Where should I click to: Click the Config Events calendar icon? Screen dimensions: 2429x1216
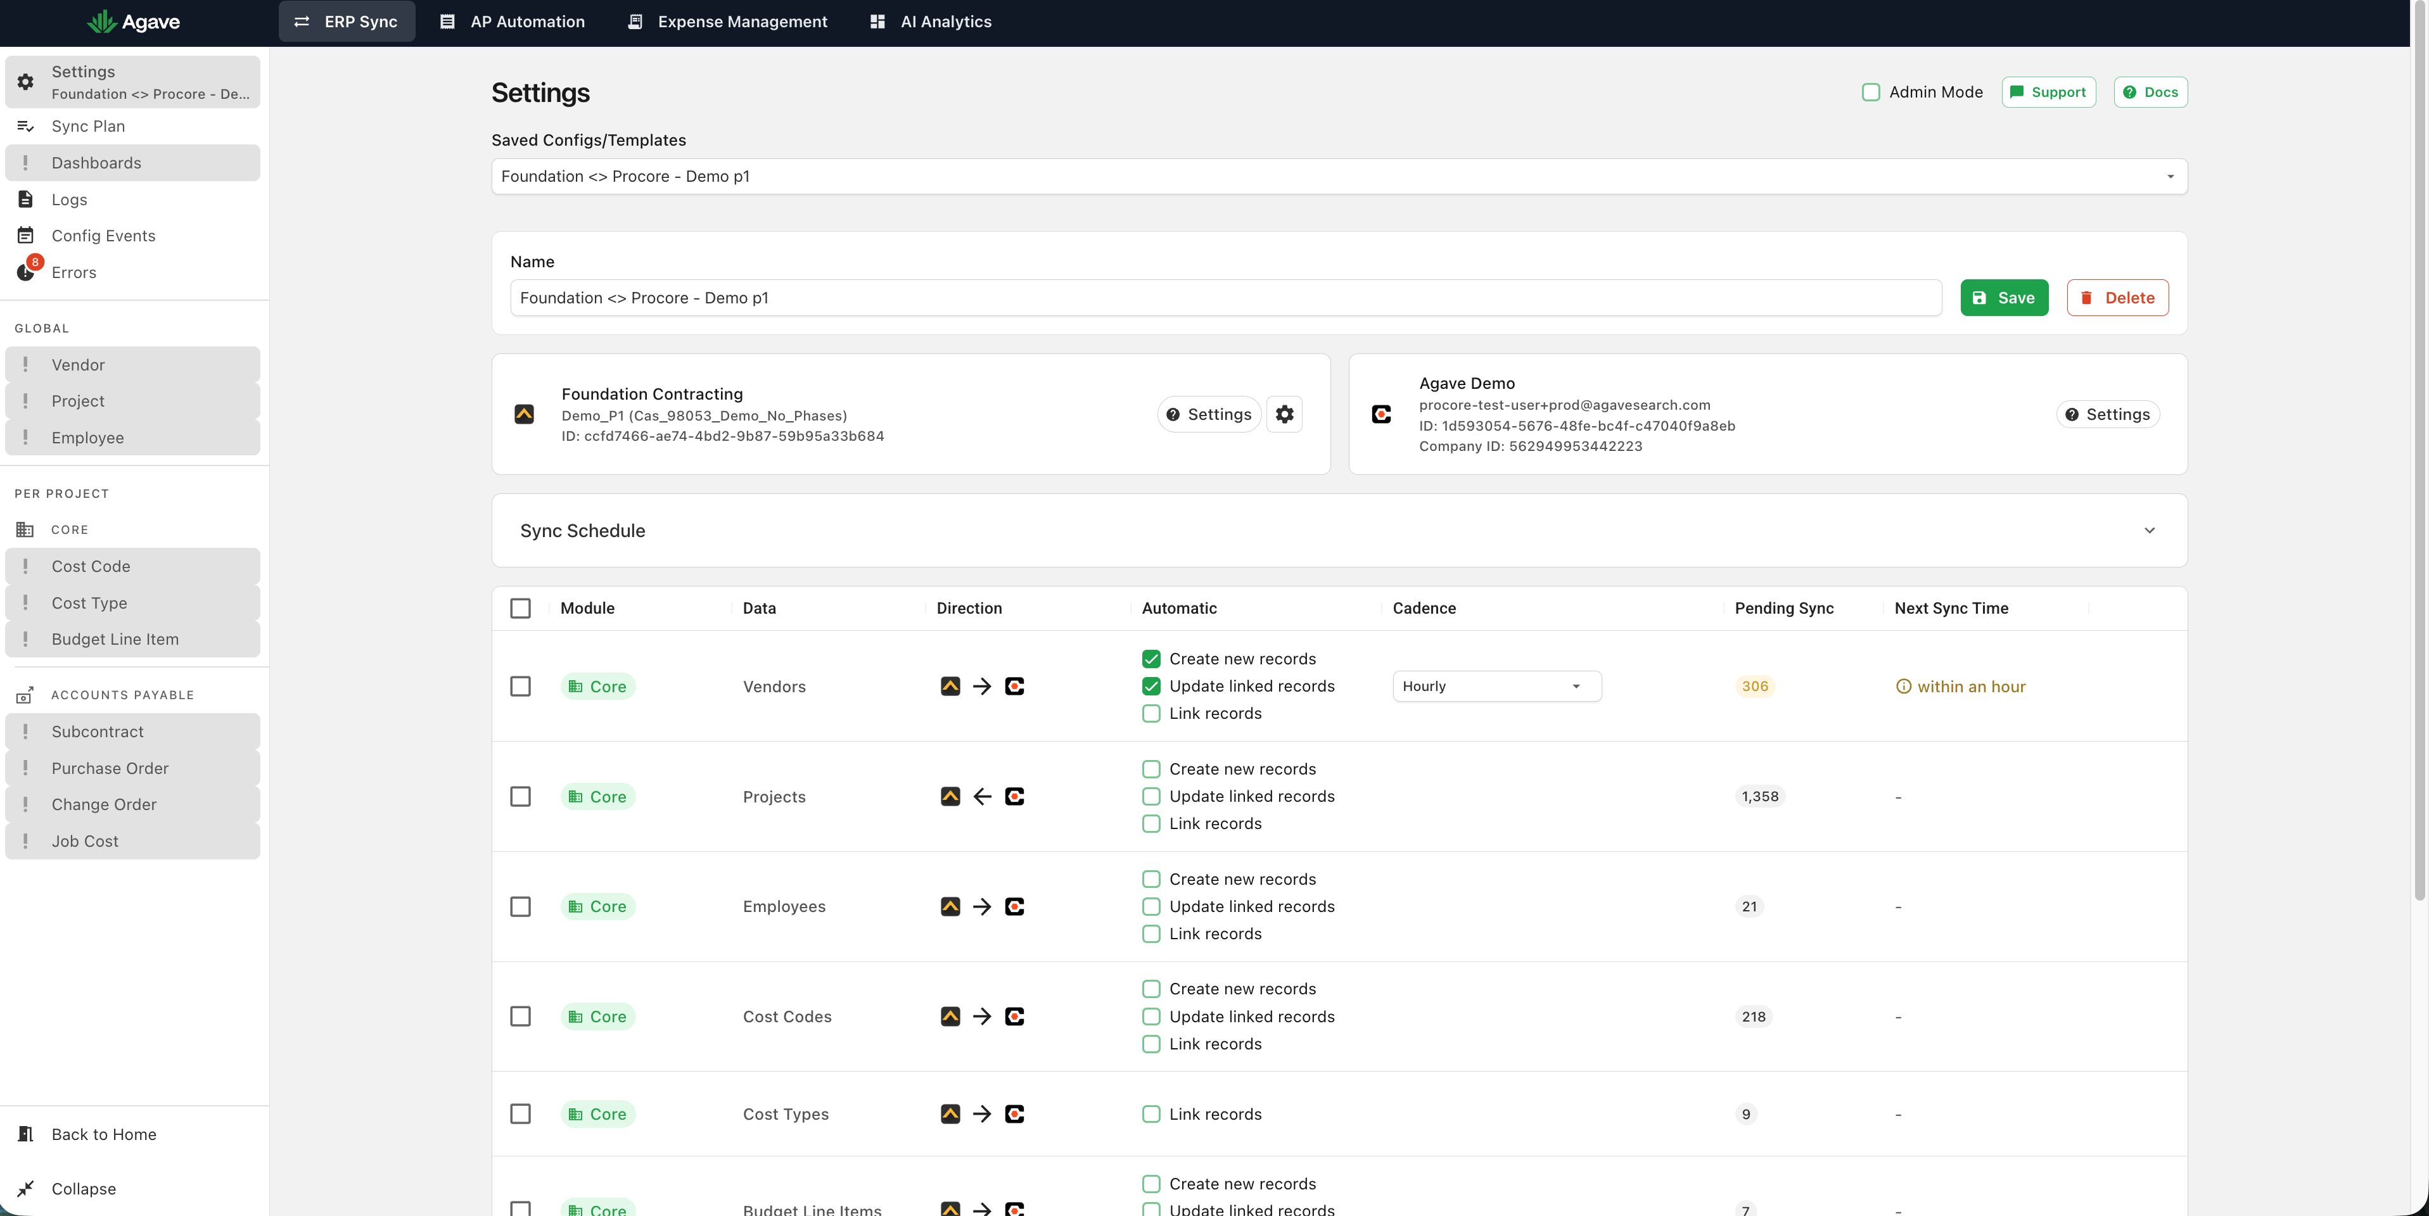tap(25, 236)
